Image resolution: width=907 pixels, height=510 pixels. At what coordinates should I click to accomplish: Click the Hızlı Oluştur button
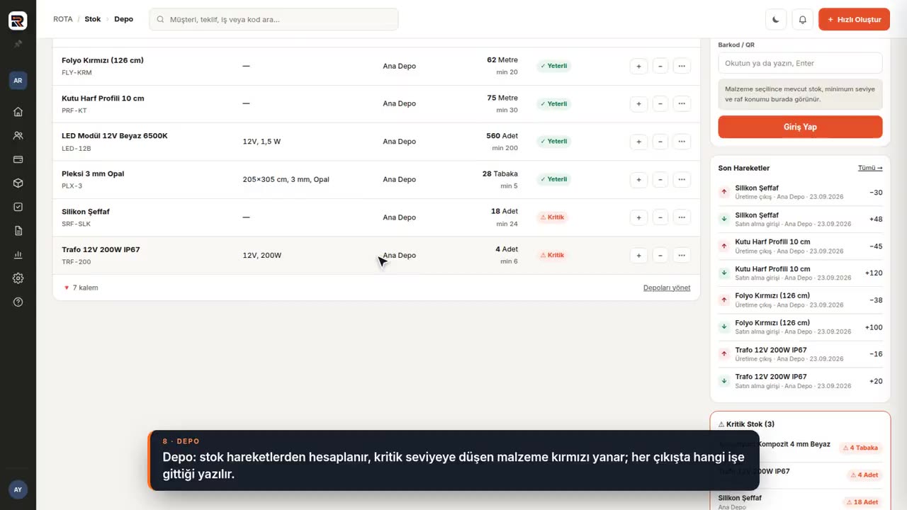[x=854, y=19]
